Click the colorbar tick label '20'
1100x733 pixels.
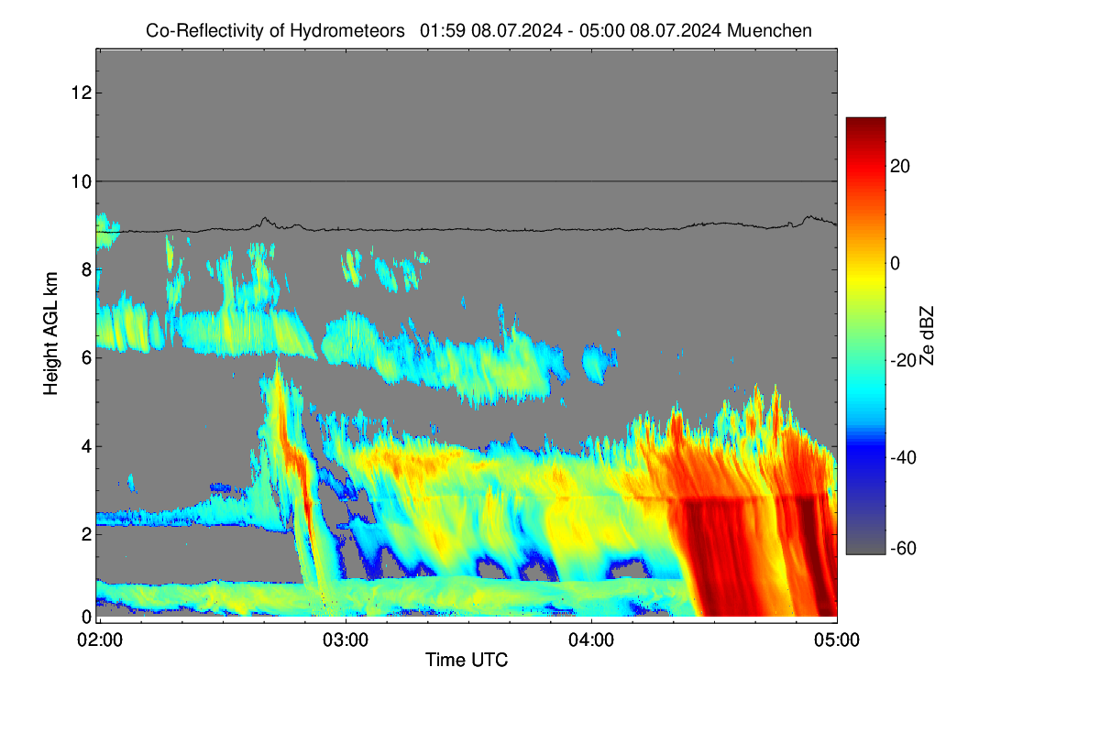coord(899,166)
